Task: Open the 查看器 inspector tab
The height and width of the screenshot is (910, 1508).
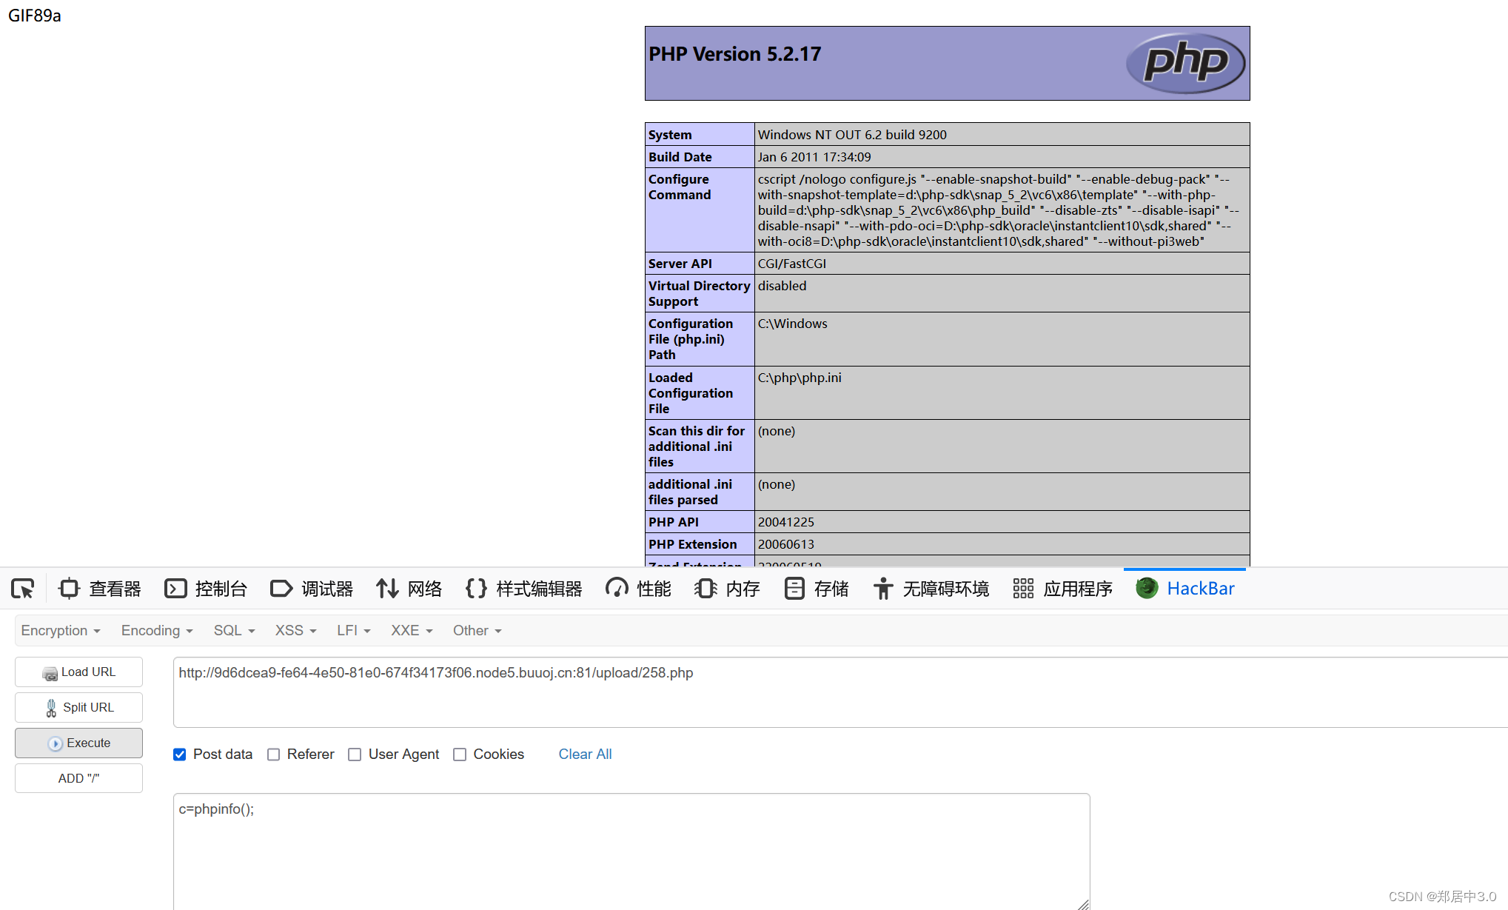Action: coord(100,589)
